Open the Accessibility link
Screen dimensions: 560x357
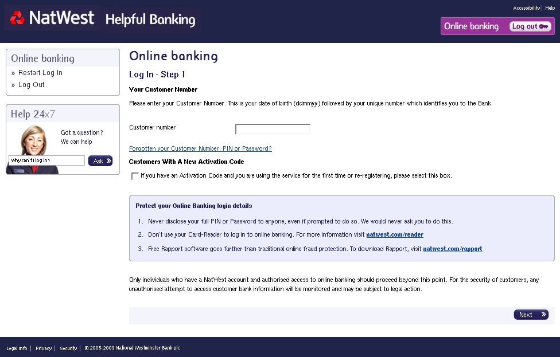(x=526, y=8)
